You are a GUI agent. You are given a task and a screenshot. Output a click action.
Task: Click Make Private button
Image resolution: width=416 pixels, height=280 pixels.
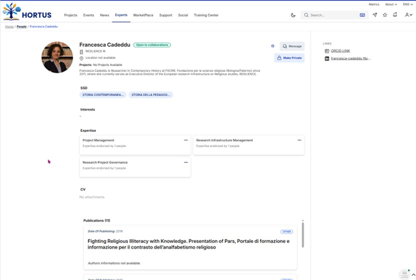point(289,58)
